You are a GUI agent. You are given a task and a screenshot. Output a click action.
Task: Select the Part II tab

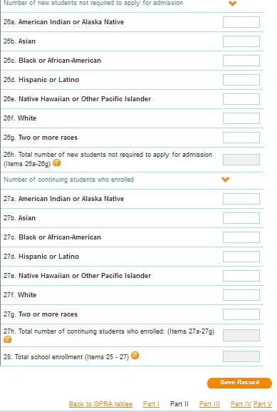coord(179,404)
